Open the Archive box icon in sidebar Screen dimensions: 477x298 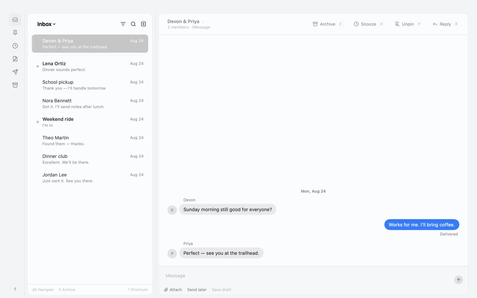coord(15,85)
